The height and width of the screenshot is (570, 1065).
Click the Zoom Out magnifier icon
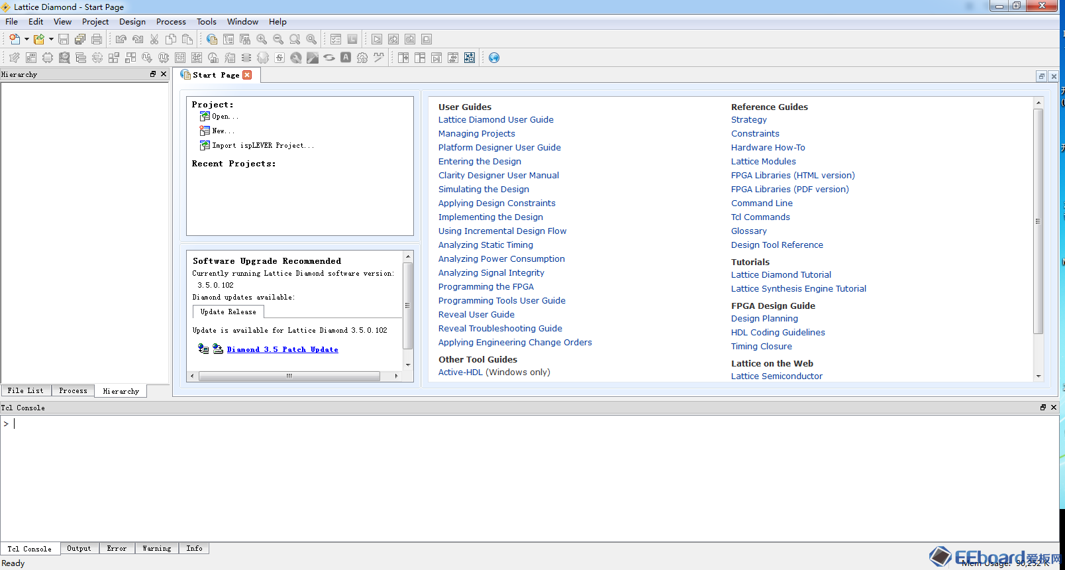tap(278, 39)
